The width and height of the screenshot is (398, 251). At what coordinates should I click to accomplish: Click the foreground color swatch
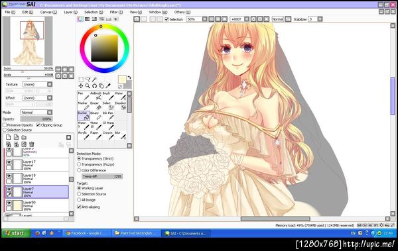click(x=122, y=79)
